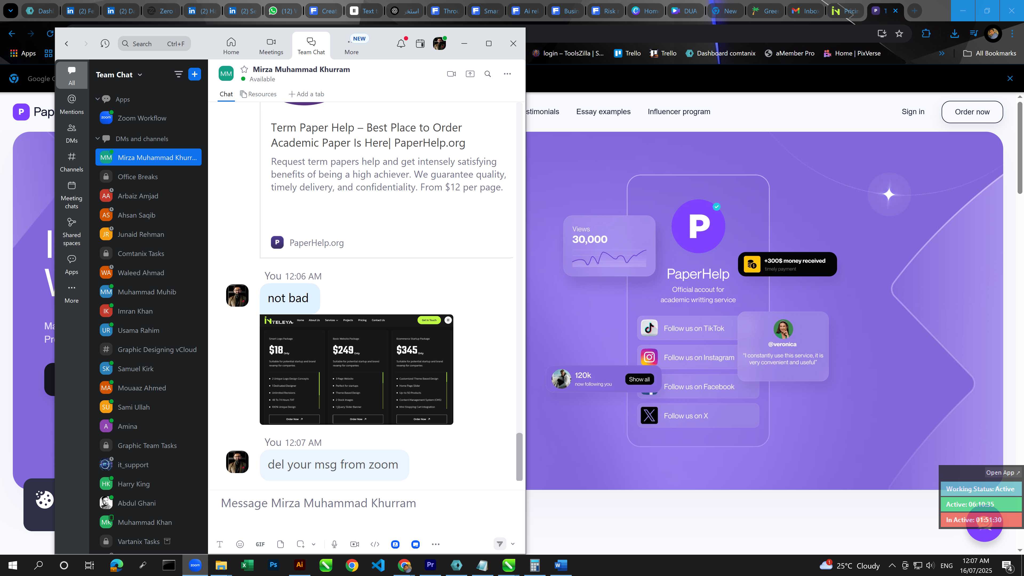Click Add a tab in chat
The image size is (1024, 576).
[306, 94]
